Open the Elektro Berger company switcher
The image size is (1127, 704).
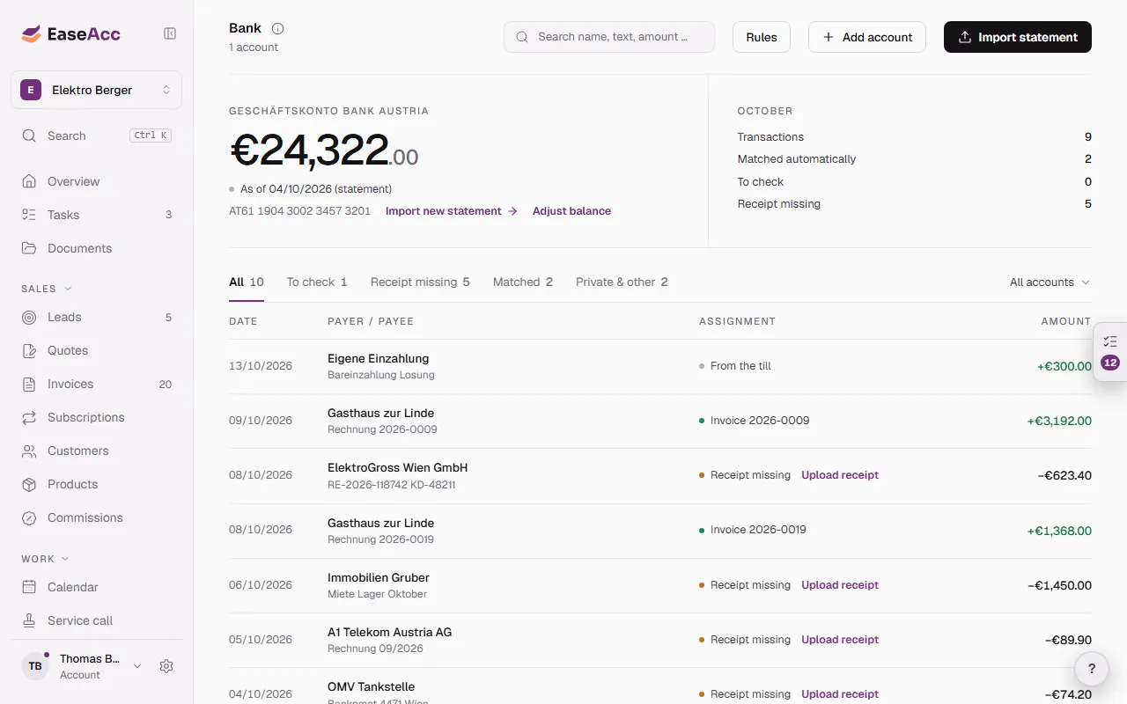click(x=97, y=90)
